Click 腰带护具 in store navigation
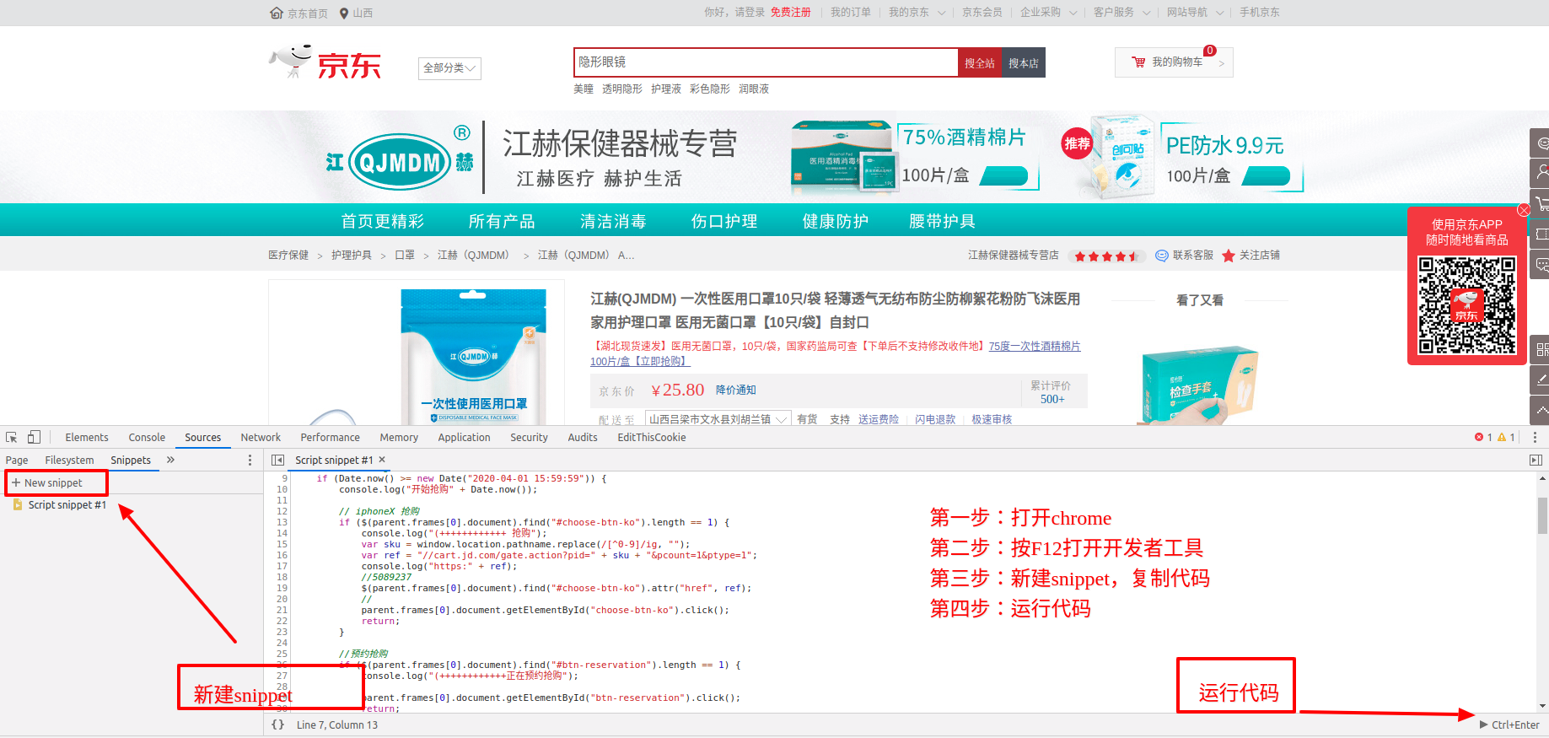The height and width of the screenshot is (738, 1549). (942, 221)
